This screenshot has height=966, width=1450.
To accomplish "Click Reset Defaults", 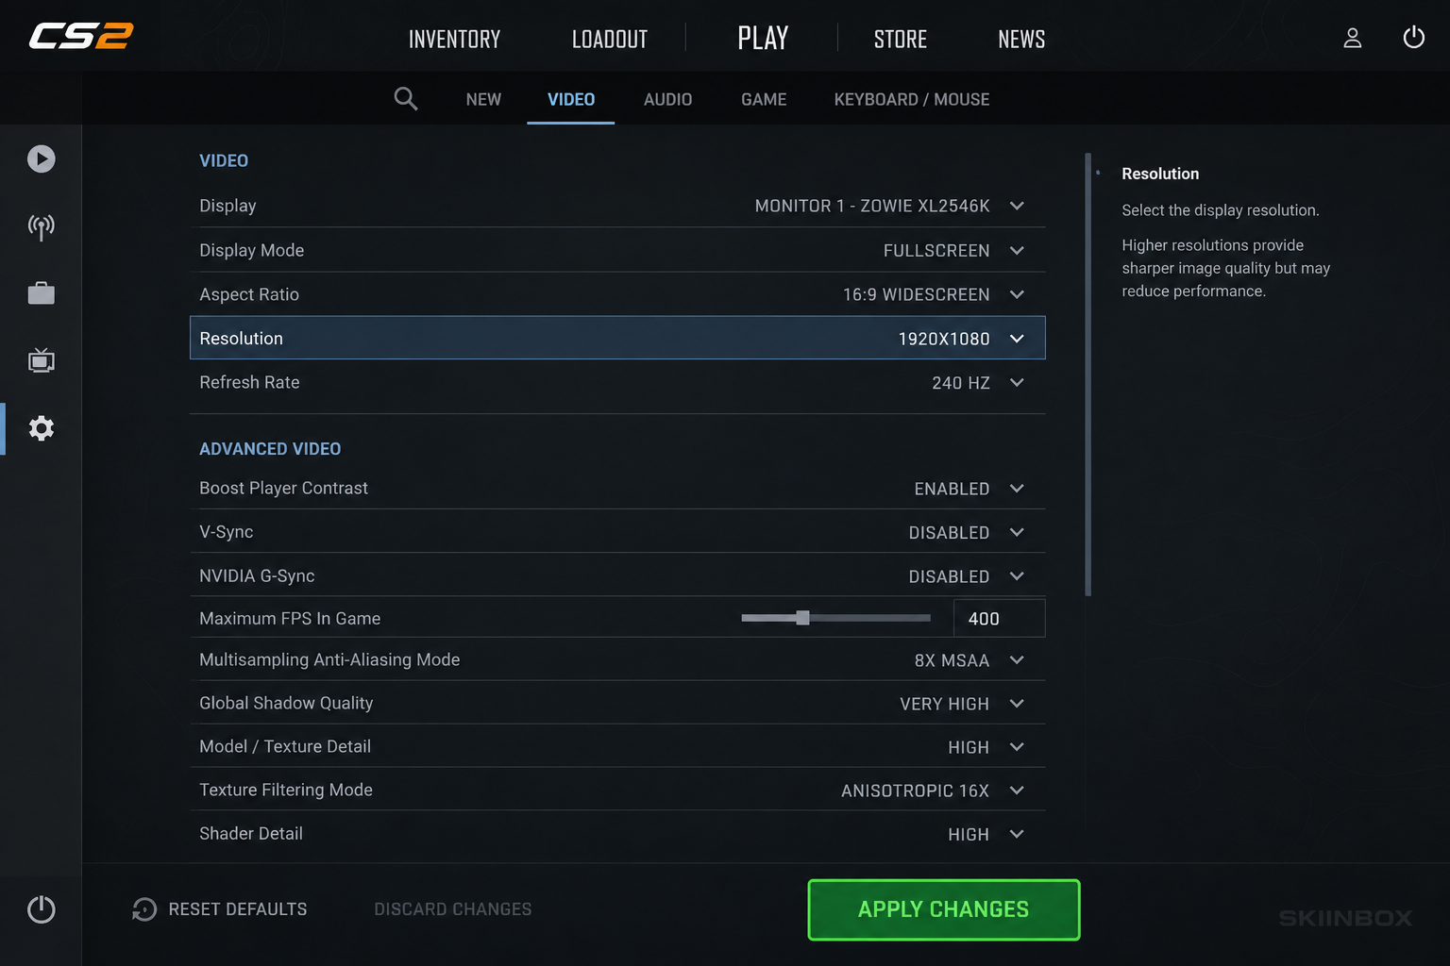I will pyautogui.click(x=238, y=909).
